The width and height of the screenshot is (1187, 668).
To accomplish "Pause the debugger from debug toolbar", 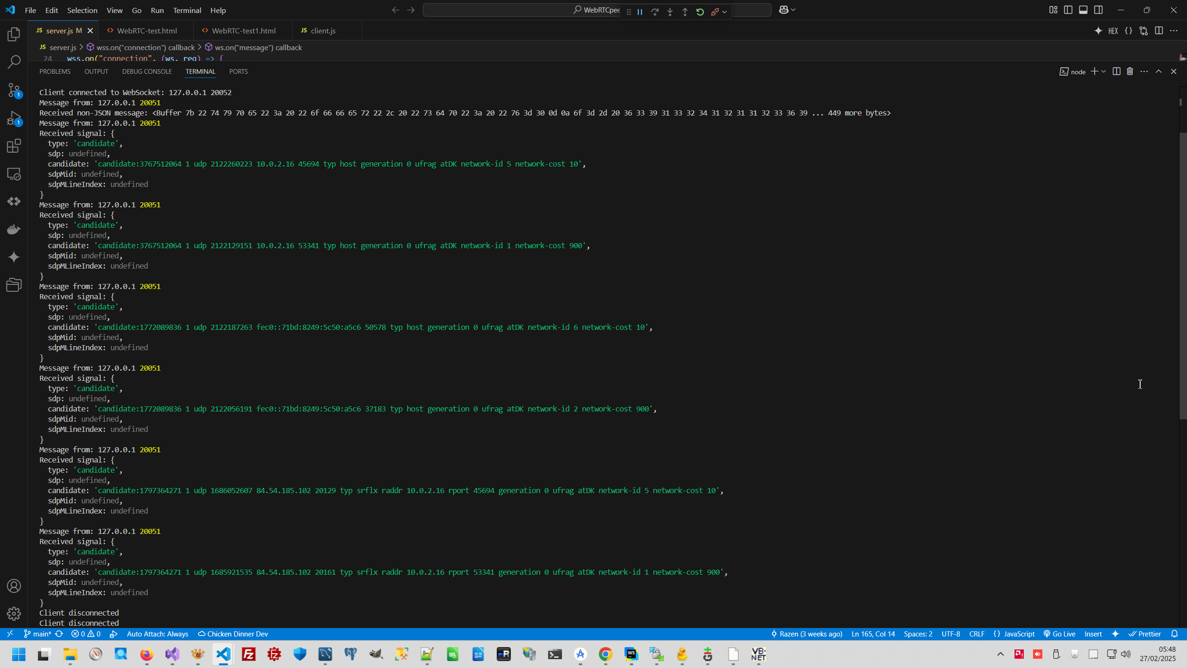I will tap(640, 12).
